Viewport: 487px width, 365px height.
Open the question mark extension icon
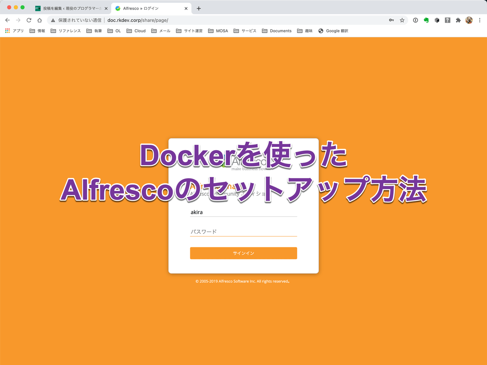[448, 20]
